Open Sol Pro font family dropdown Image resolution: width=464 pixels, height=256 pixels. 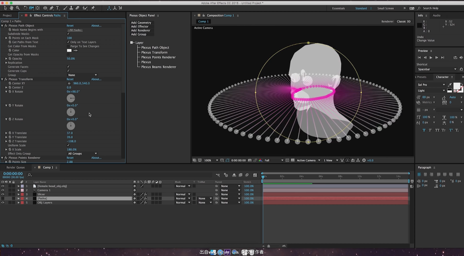pyautogui.click(x=431, y=85)
